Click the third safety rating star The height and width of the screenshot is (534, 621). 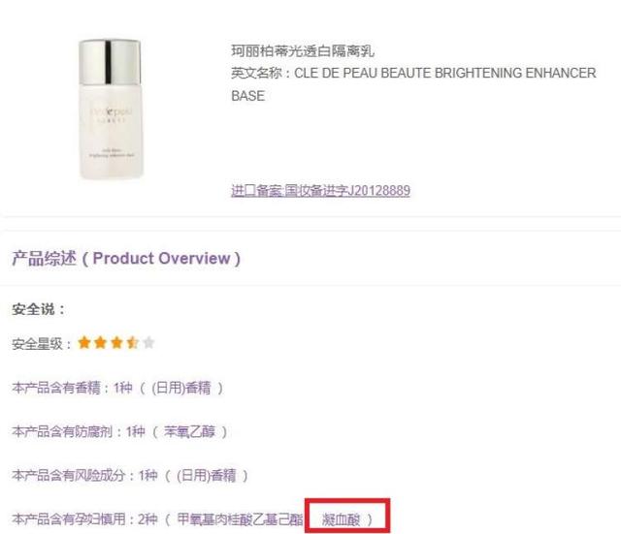click(116, 342)
